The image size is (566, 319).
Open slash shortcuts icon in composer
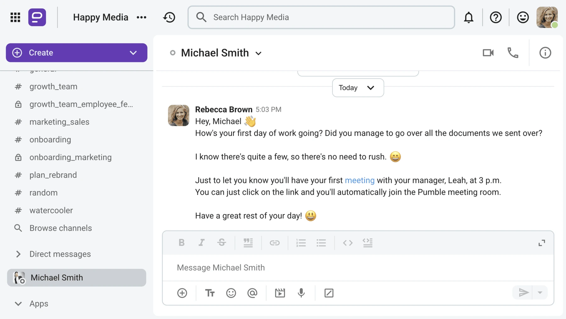(329, 293)
